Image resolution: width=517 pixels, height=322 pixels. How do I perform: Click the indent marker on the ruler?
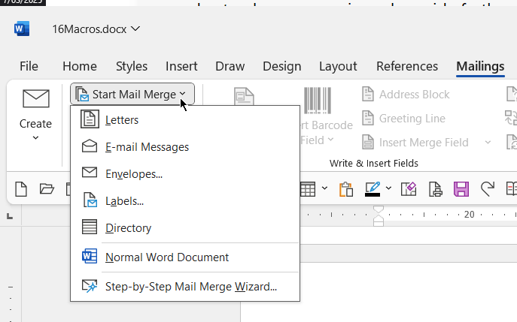(379, 216)
